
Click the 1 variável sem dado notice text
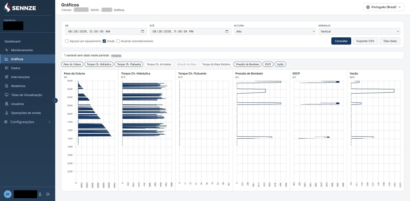click(x=87, y=55)
